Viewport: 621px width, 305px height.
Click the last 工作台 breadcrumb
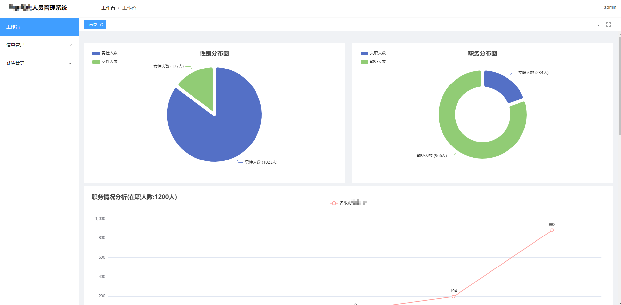(129, 8)
